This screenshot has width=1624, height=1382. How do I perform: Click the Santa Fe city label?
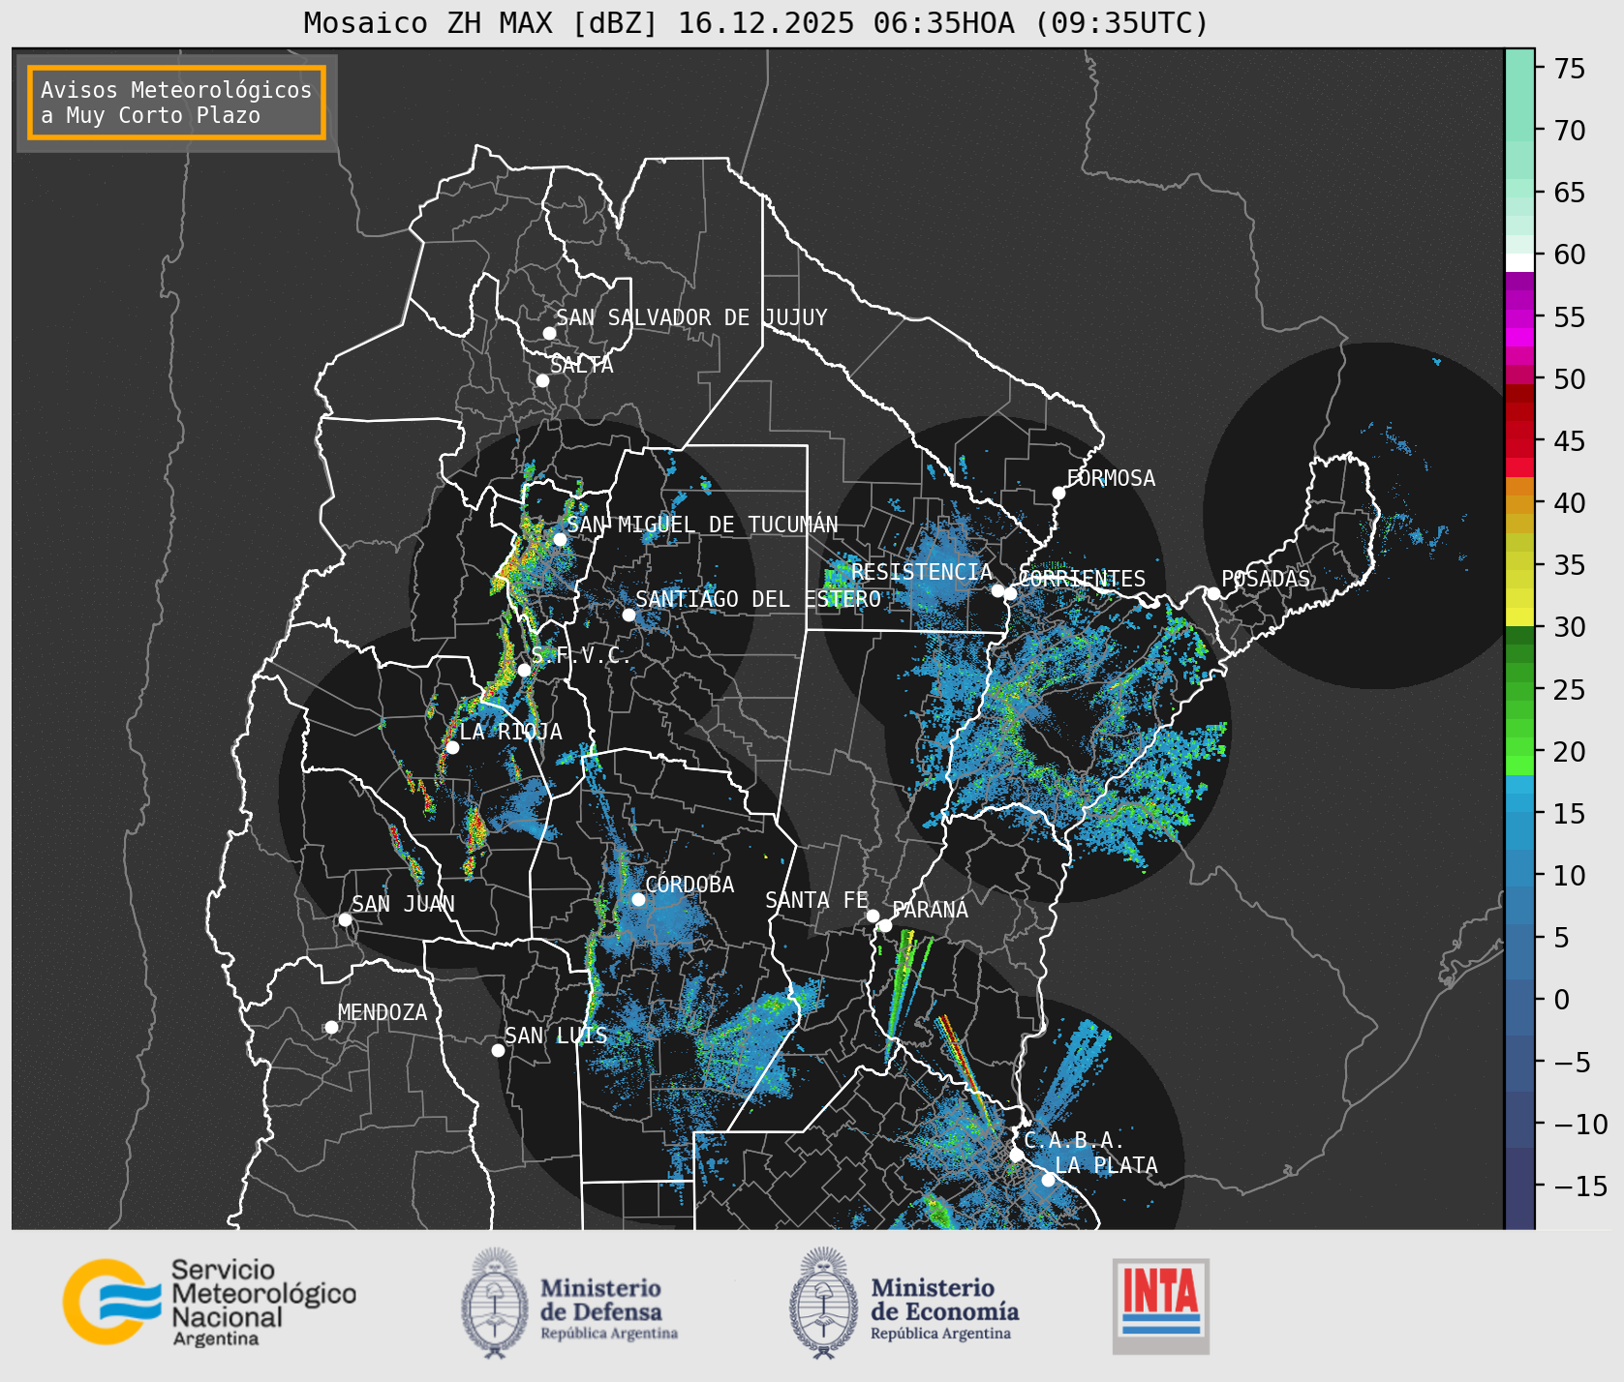(x=817, y=900)
